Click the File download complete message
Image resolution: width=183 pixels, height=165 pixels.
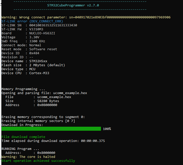pyautogui.click(x=23, y=137)
